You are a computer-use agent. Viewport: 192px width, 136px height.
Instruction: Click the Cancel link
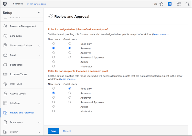click(x=67, y=131)
